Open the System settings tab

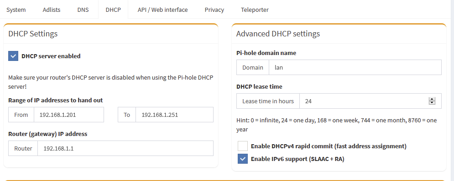(x=16, y=10)
